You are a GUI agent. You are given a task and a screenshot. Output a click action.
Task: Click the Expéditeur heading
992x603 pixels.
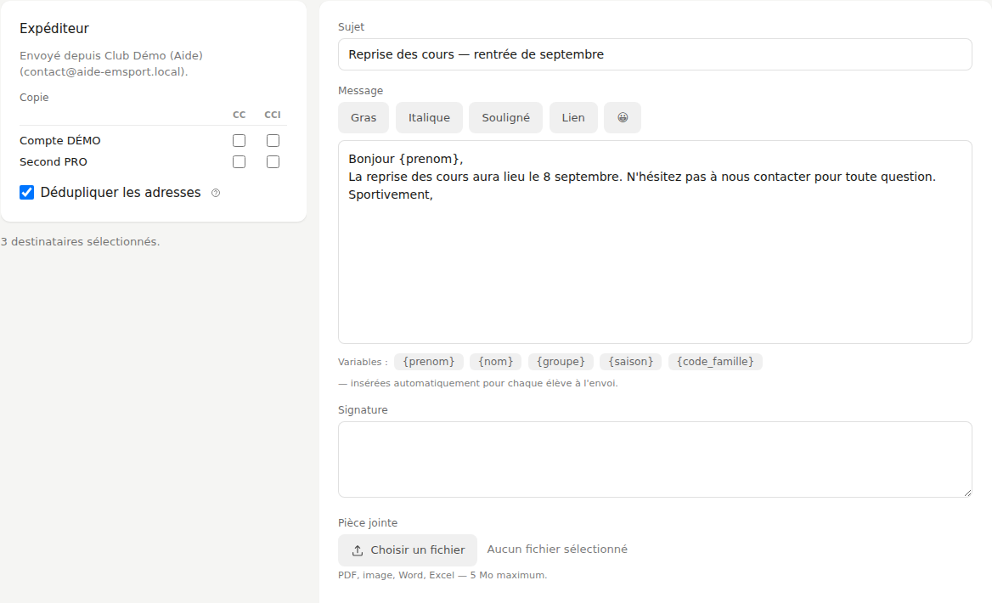[x=54, y=29]
